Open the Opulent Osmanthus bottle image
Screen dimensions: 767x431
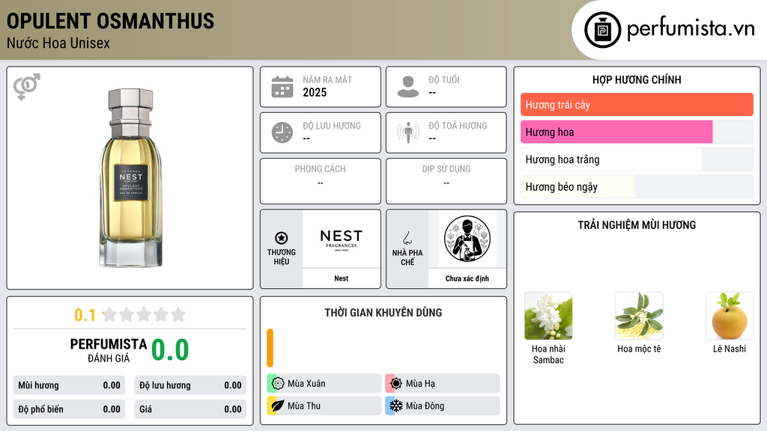tap(130, 177)
